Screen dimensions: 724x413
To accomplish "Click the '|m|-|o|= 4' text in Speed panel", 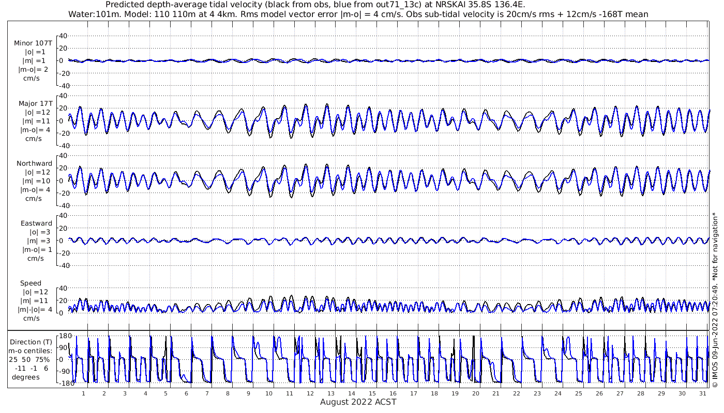I will 35,310.
